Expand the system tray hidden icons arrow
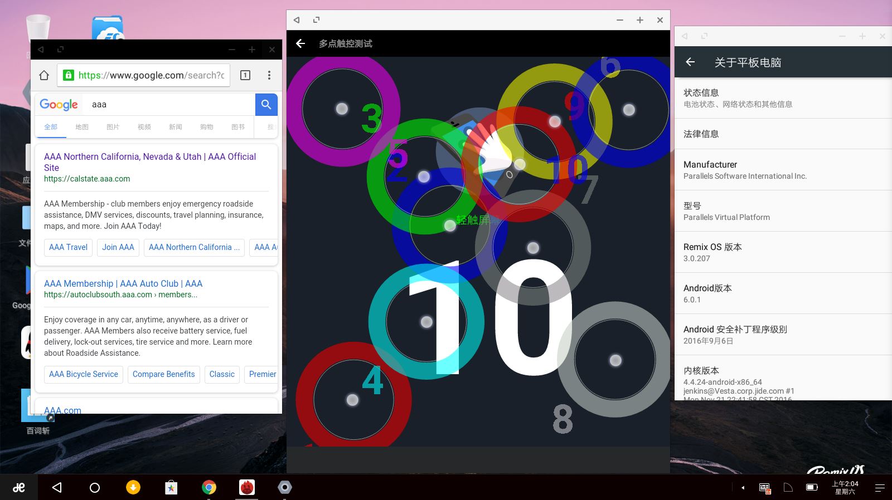892x500 pixels. click(x=743, y=488)
